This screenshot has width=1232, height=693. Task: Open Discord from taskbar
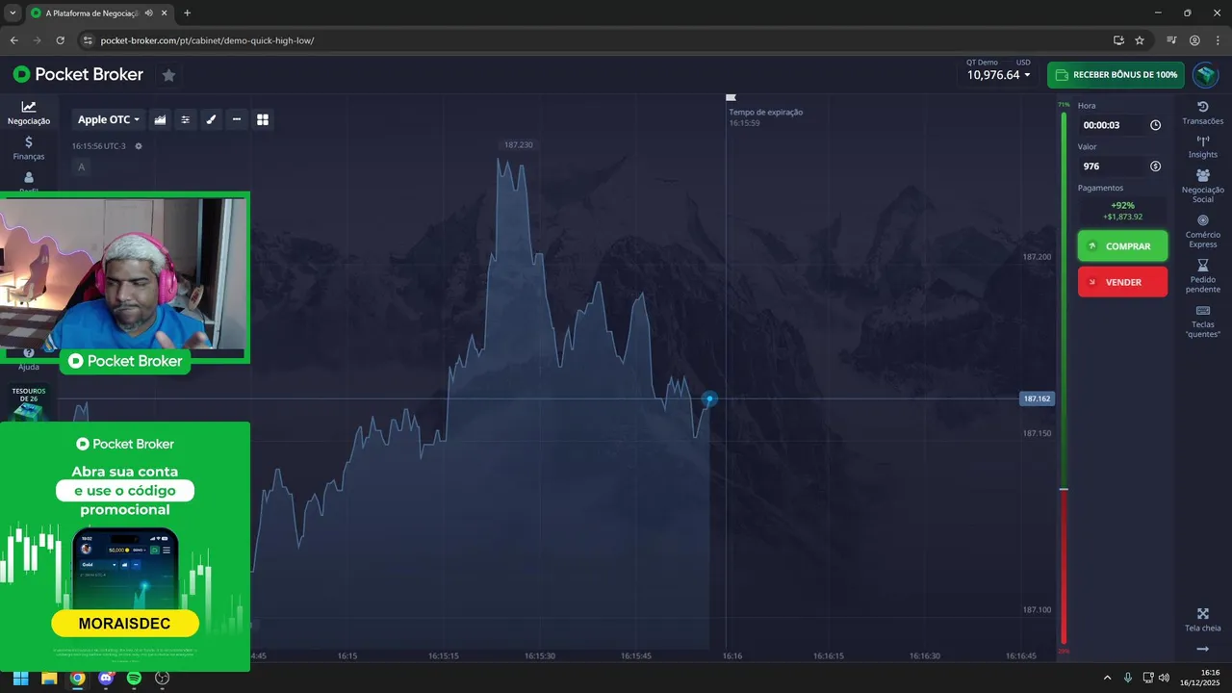pyautogui.click(x=106, y=678)
